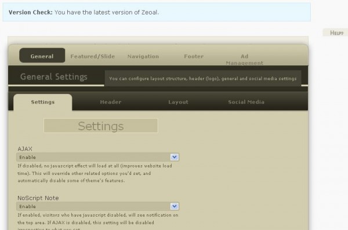This screenshot has width=348, height=230.
Task: Open the Ad Management tab
Action: coord(245,60)
